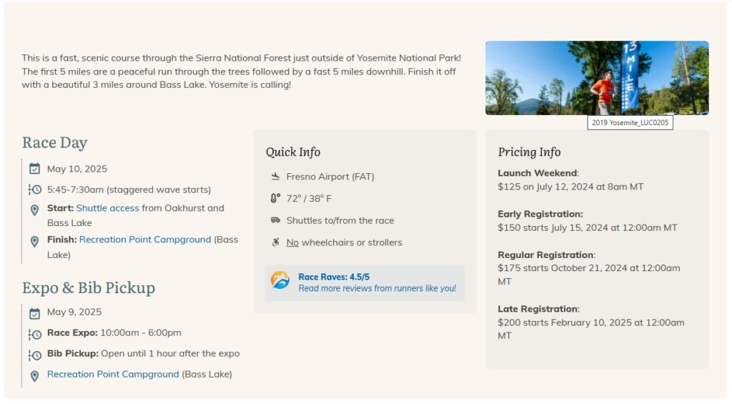Open the Shuttle access link
732x404 pixels.
click(107, 208)
